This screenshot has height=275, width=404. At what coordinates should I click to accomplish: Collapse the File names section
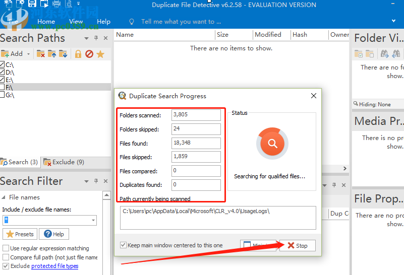click(4, 197)
